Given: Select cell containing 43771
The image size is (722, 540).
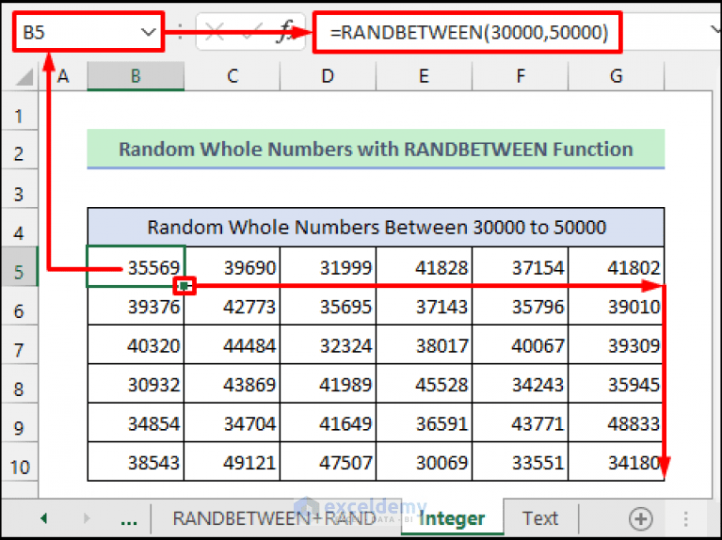Looking at the screenshot, I should (521, 423).
